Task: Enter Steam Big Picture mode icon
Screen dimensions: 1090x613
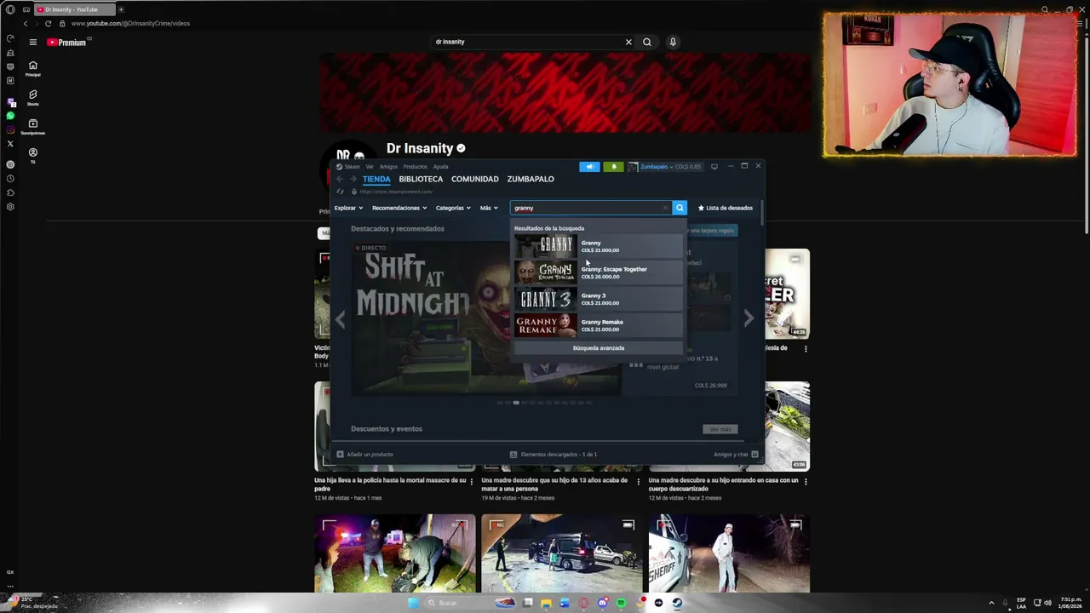Action: coord(714,167)
